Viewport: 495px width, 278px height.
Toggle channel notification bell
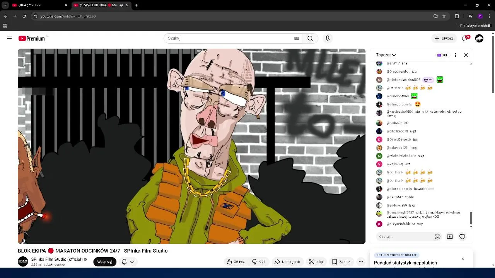click(124, 262)
